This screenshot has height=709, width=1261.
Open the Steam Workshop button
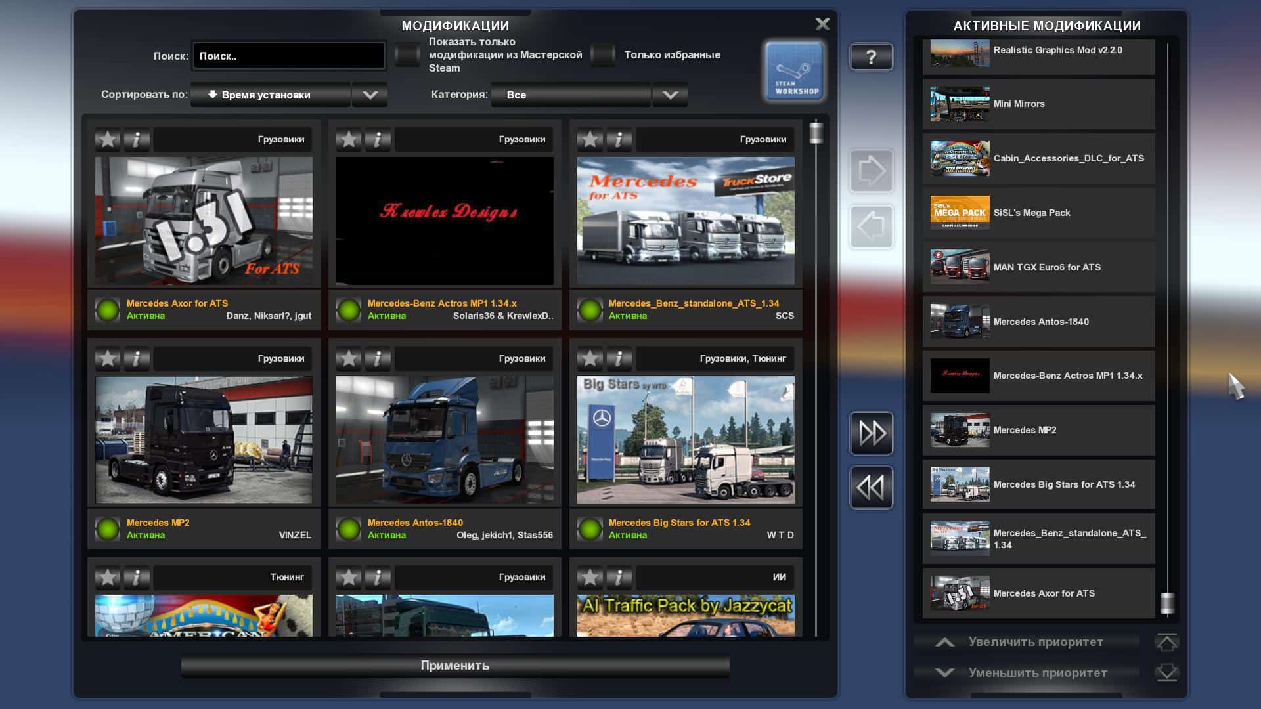point(794,71)
